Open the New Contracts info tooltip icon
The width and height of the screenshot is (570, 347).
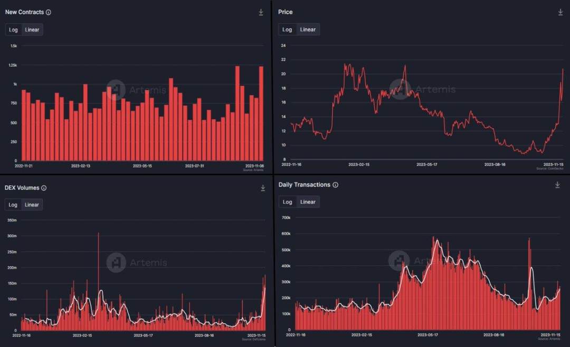(49, 12)
